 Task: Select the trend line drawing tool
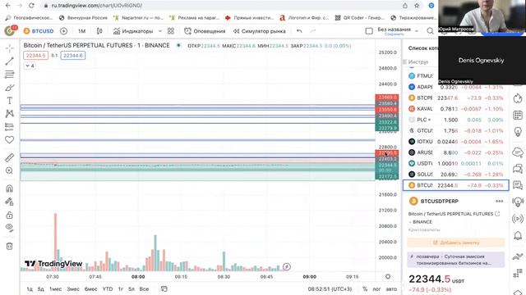pyautogui.click(x=9, y=61)
